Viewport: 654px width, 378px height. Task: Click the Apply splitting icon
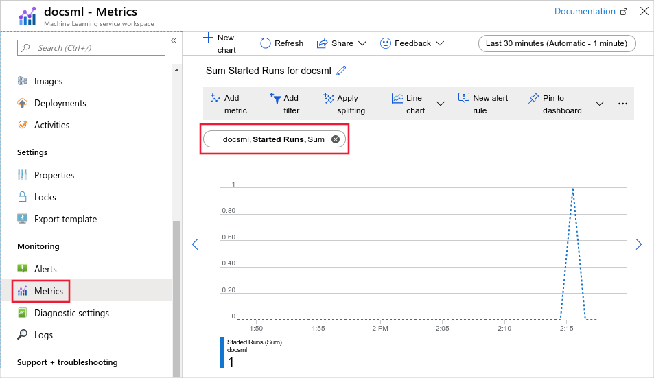click(329, 98)
